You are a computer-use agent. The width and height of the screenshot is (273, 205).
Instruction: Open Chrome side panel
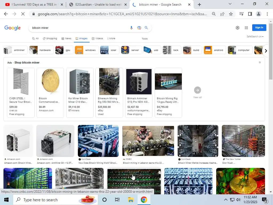250,14
